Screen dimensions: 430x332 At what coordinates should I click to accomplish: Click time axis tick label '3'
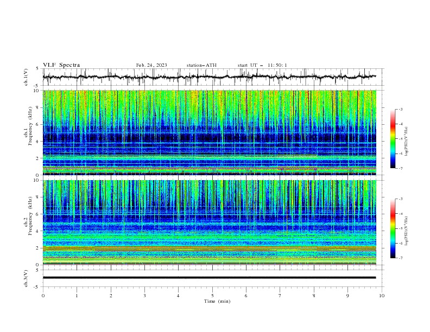pos(144,296)
